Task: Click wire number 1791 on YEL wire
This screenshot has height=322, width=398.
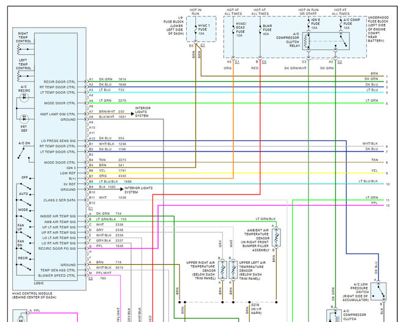Action: pyautogui.click(x=122, y=171)
